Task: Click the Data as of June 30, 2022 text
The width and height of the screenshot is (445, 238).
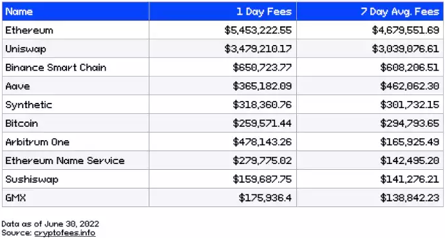Action: (50, 224)
